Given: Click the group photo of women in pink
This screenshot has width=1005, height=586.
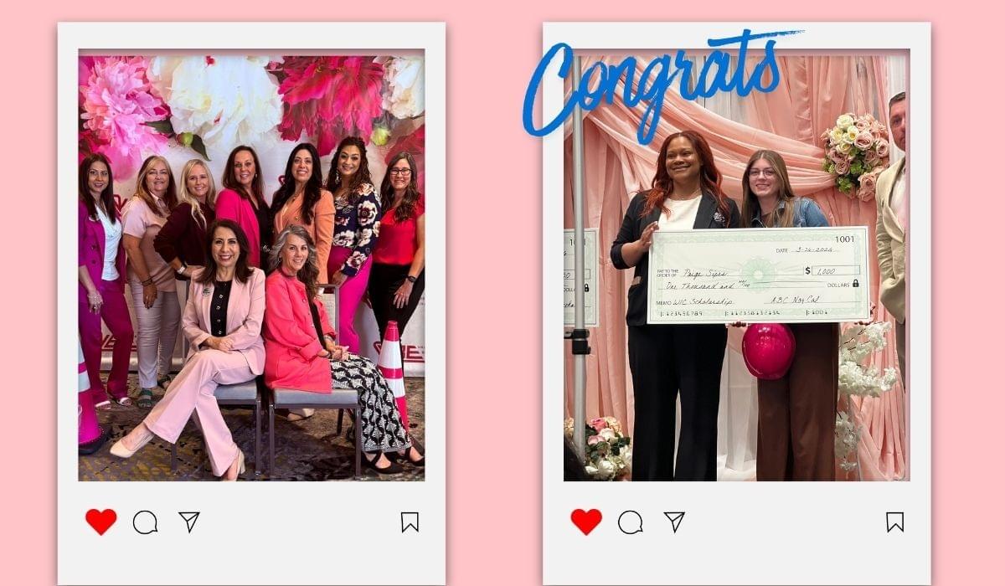Looking at the screenshot, I should pyautogui.click(x=251, y=268).
